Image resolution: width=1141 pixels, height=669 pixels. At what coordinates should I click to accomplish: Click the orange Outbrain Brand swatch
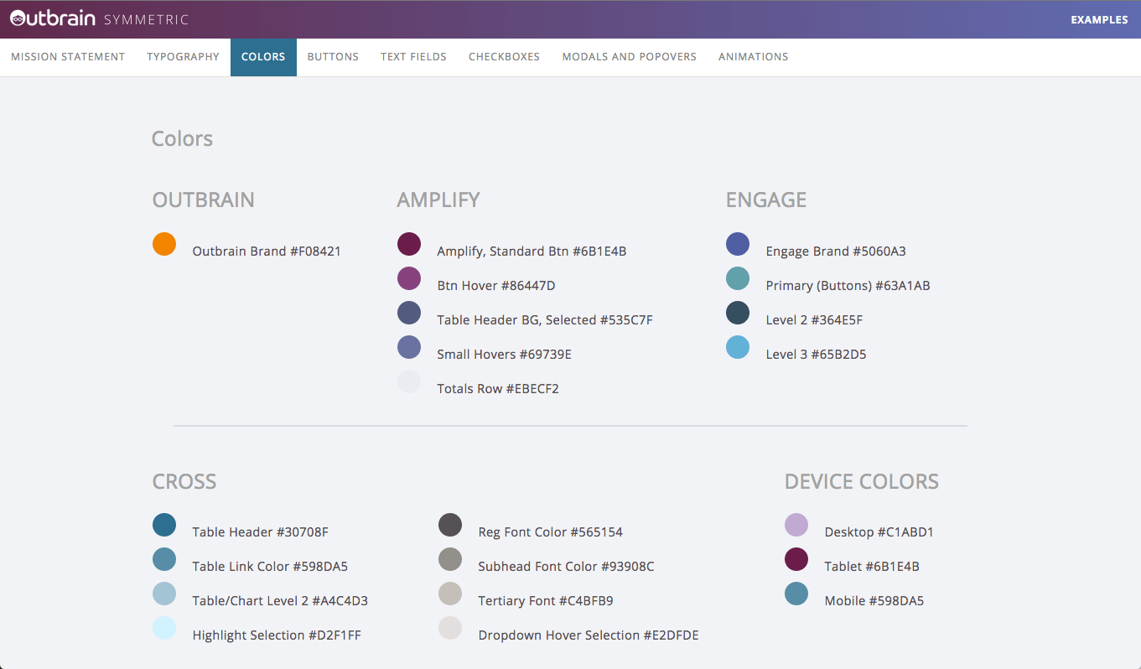[x=164, y=244]
